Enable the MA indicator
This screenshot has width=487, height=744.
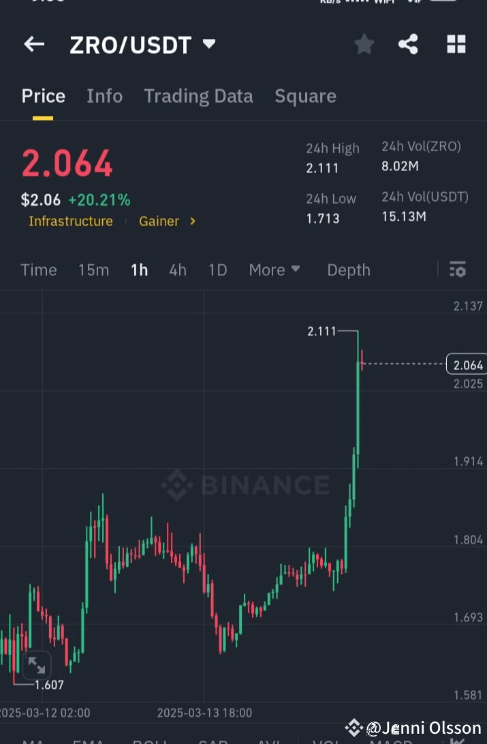click(x=33, y=739)
